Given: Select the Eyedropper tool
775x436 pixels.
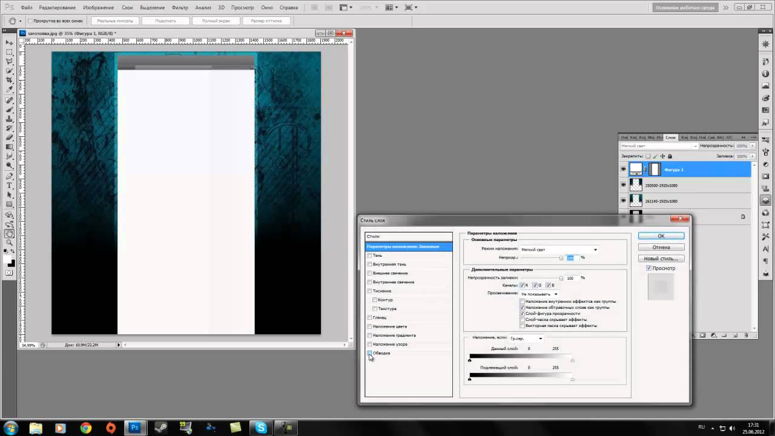Looking at the screenshot, I should coord(10,90).
